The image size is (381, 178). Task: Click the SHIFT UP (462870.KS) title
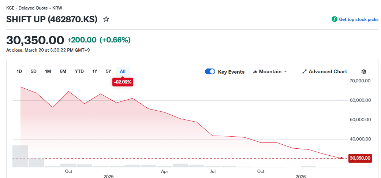52,19
